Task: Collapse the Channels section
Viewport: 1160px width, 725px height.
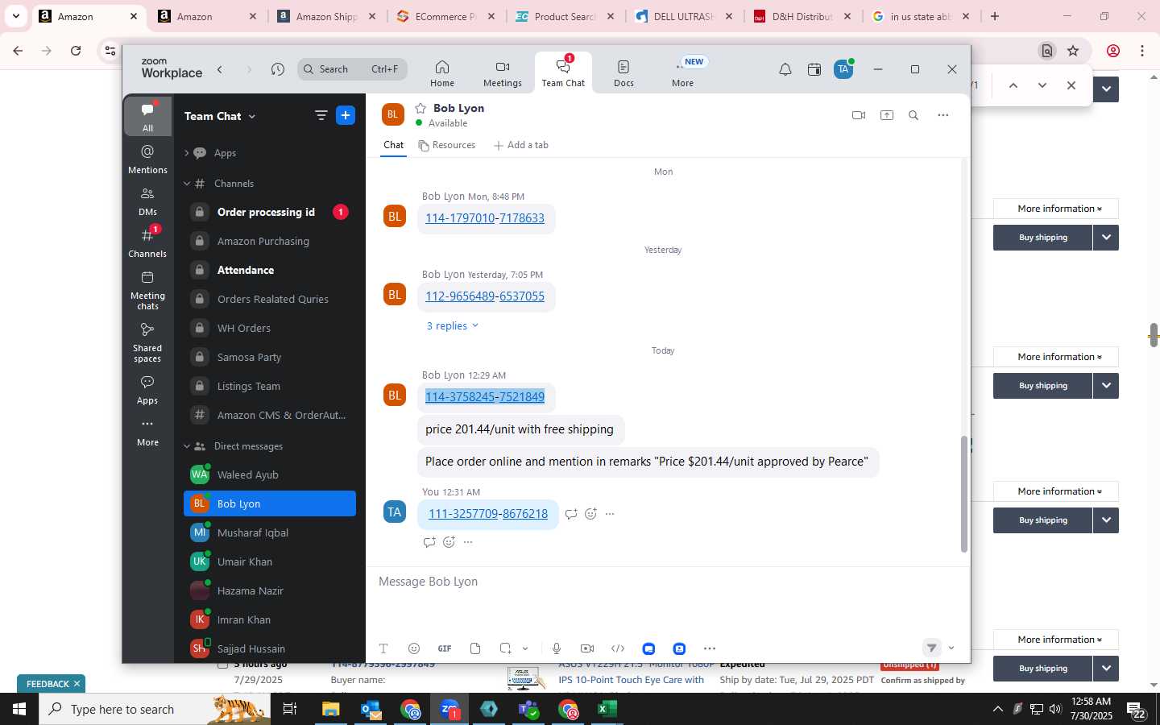Action: [186, 184]
